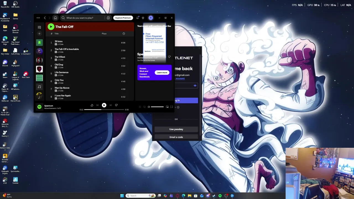The image size is (354, 199).
Task: Open Spotify from the taskbar
Action: click(x=220, y=196)
